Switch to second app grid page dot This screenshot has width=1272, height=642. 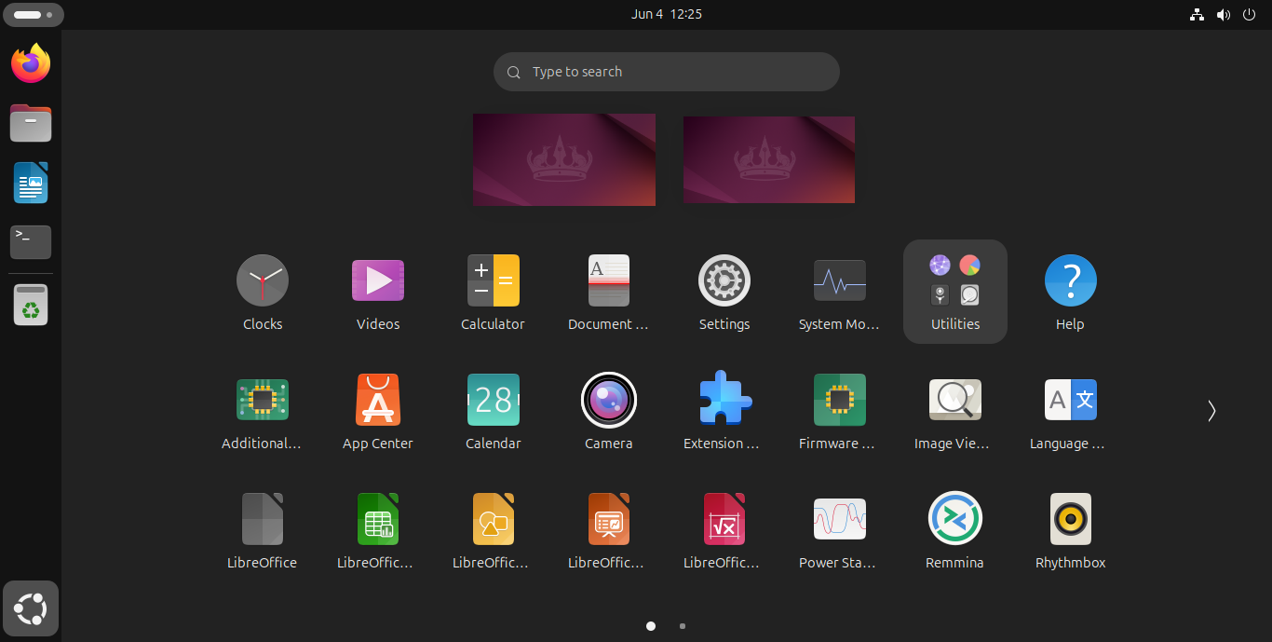point(683,626)
